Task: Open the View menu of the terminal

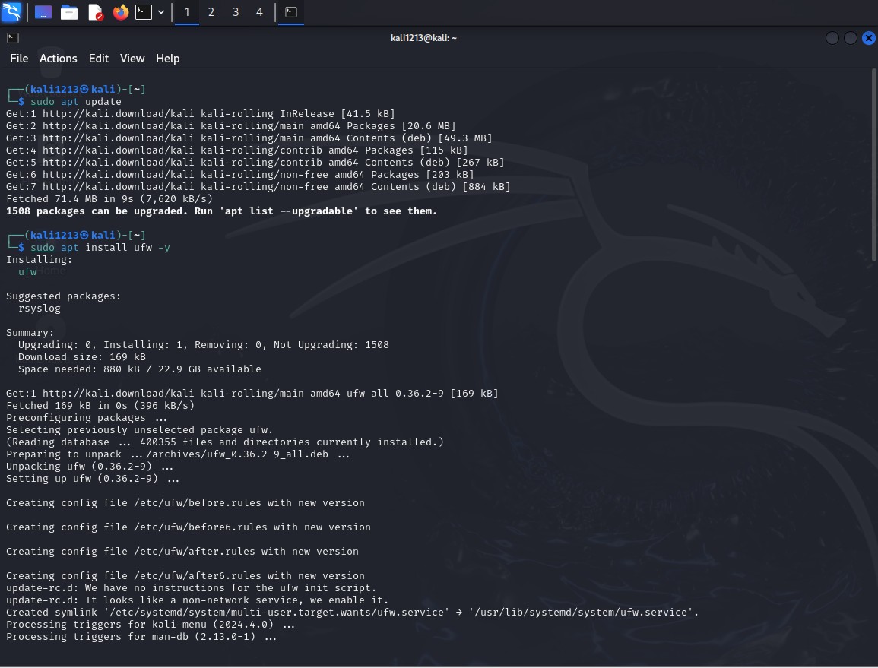Action: (x=132, y=59)
